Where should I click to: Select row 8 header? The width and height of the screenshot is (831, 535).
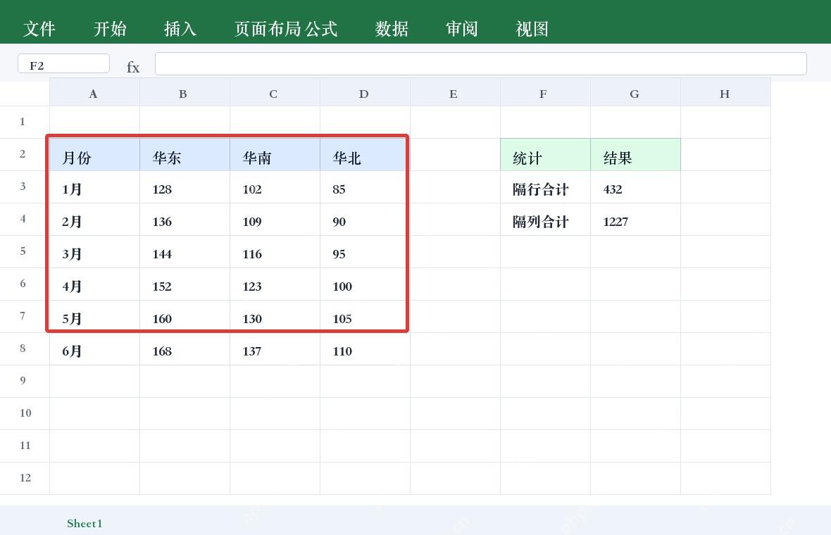[x=25, y=348]
